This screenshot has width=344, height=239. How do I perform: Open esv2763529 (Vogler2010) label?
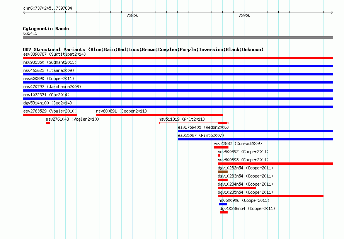coord(50,111)
